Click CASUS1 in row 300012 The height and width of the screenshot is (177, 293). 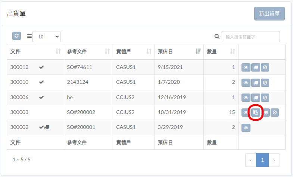pyautogui.click(x=126, y=67)
